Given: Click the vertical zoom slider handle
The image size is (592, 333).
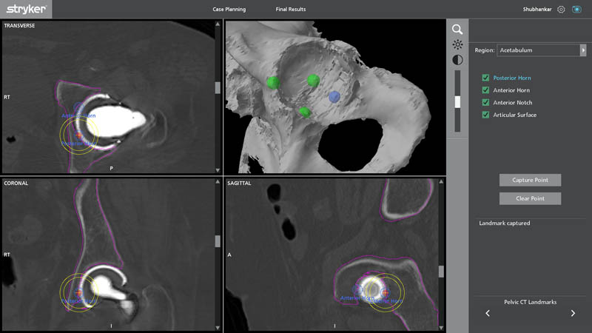Looking at the screenshot, I should (457, 102).
